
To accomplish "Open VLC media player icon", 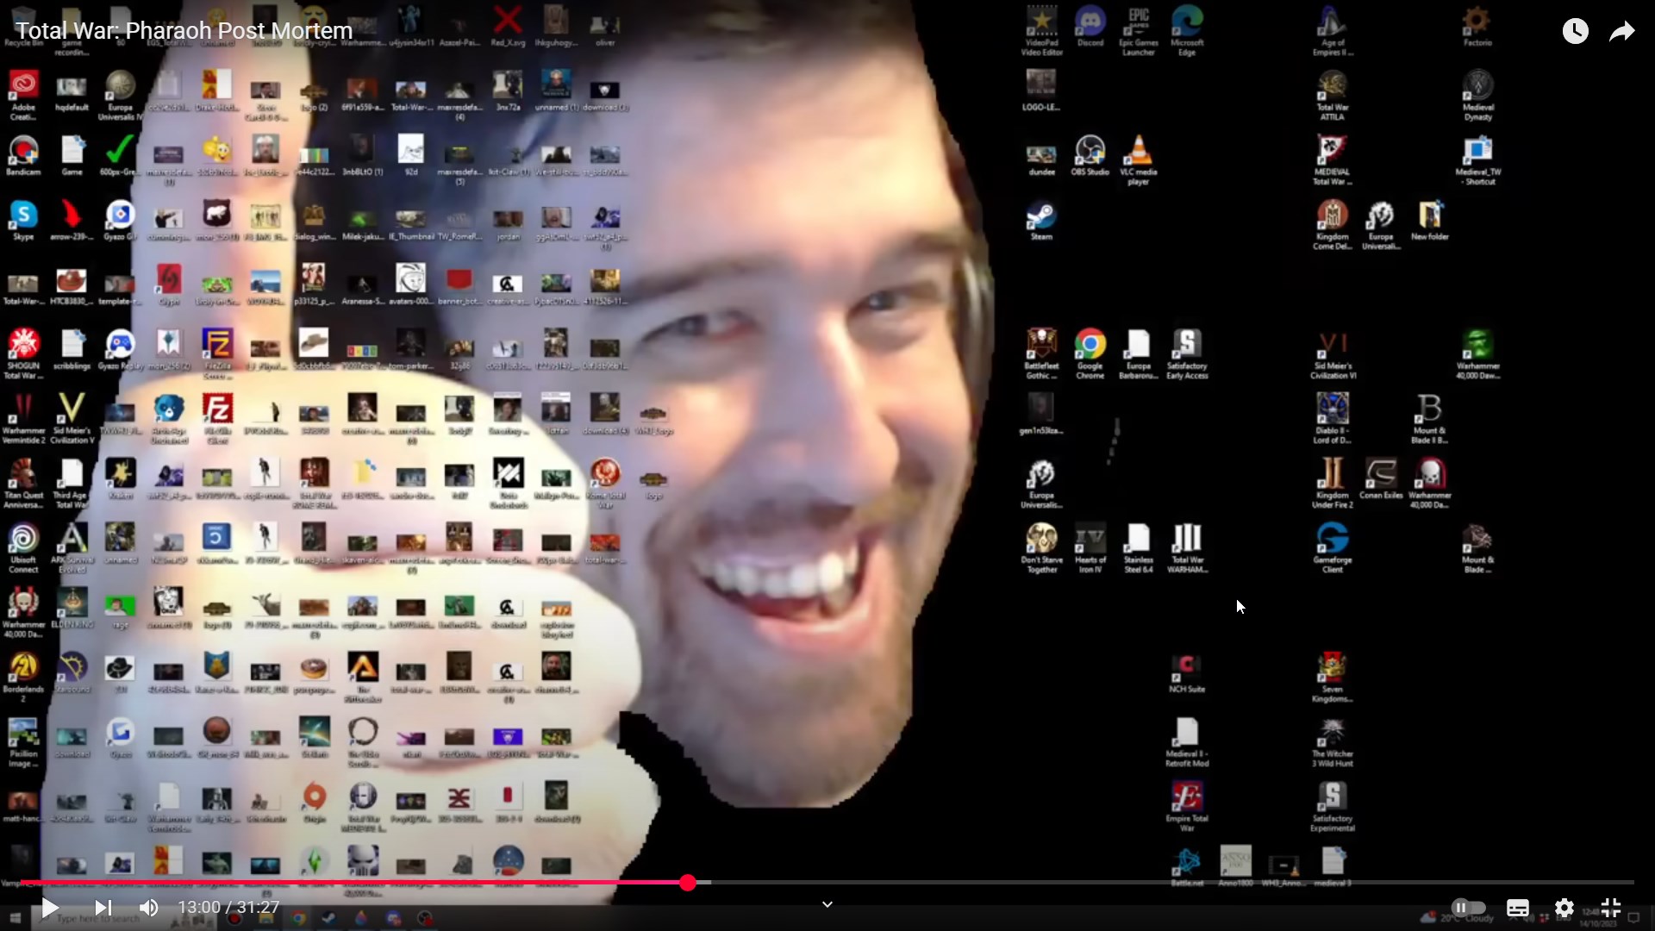I will [1139, 160].
